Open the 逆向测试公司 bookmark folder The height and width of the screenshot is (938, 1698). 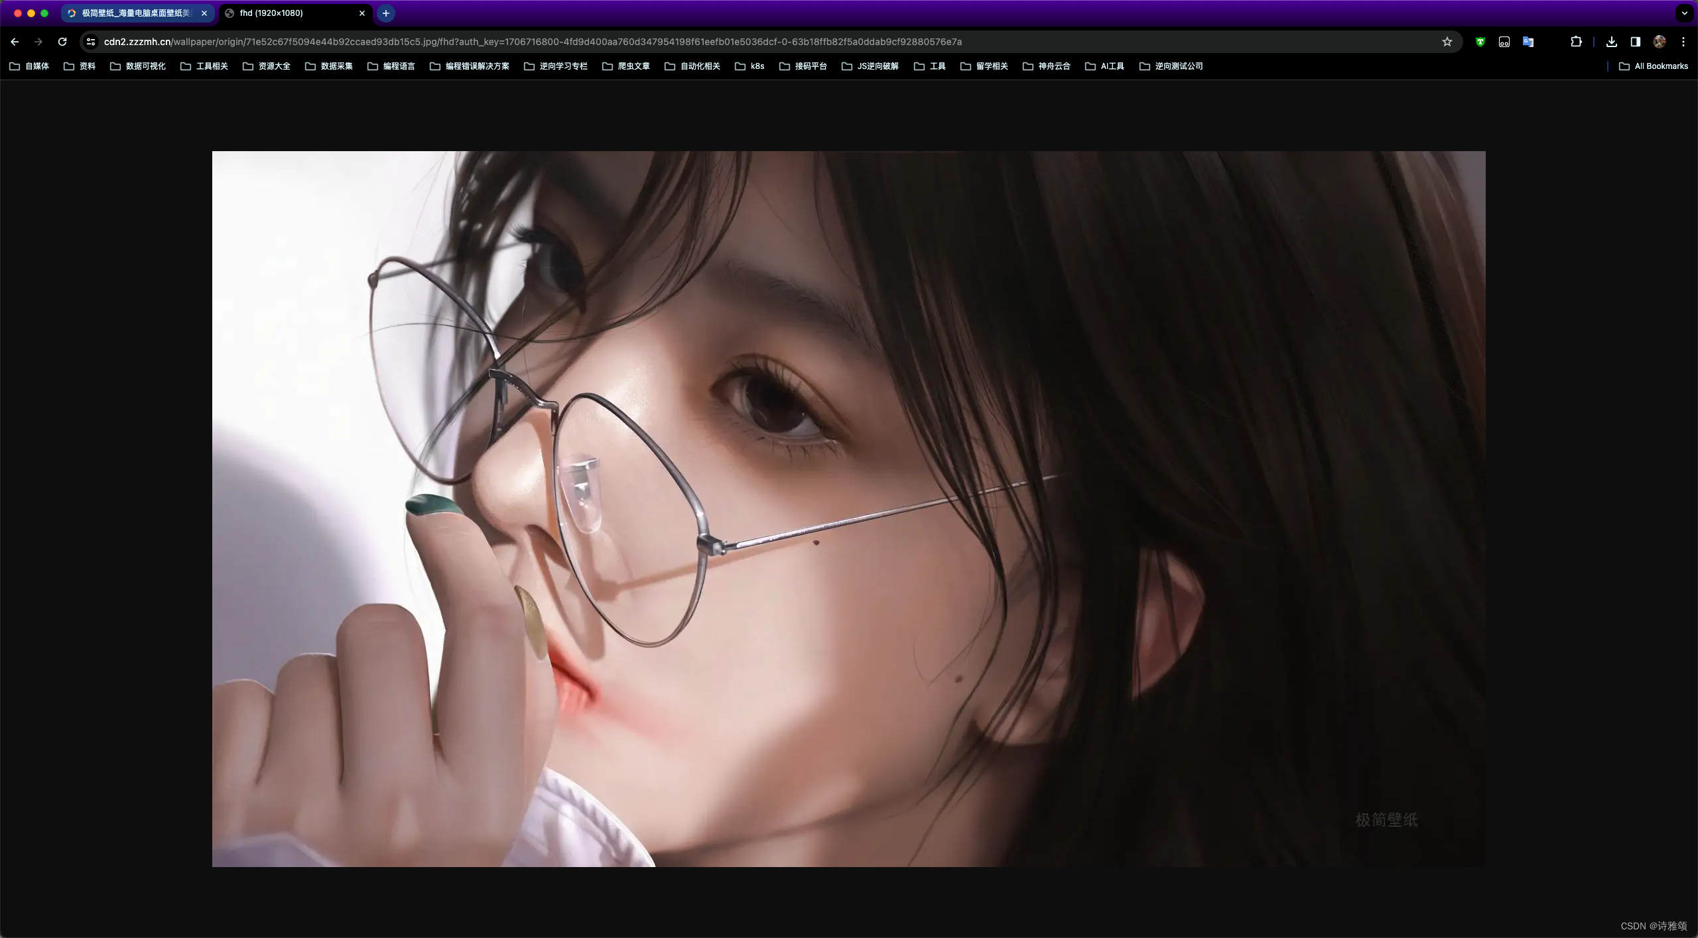tap(1171, 66)
